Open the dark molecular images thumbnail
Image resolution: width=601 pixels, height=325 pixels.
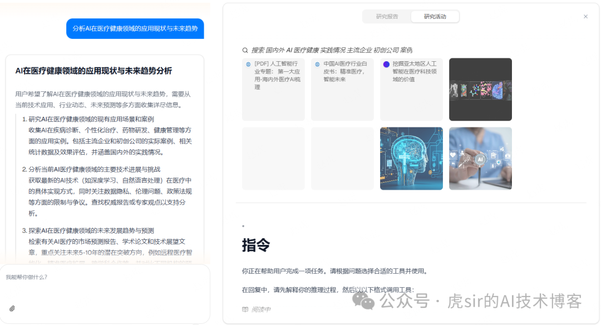[x=480, y=89]
